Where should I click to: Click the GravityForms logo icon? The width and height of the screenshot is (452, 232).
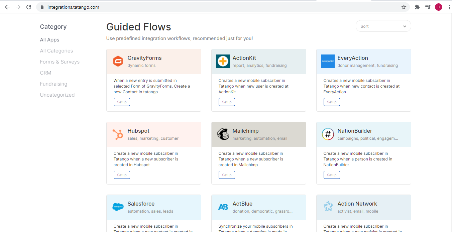tap(118, 61)
